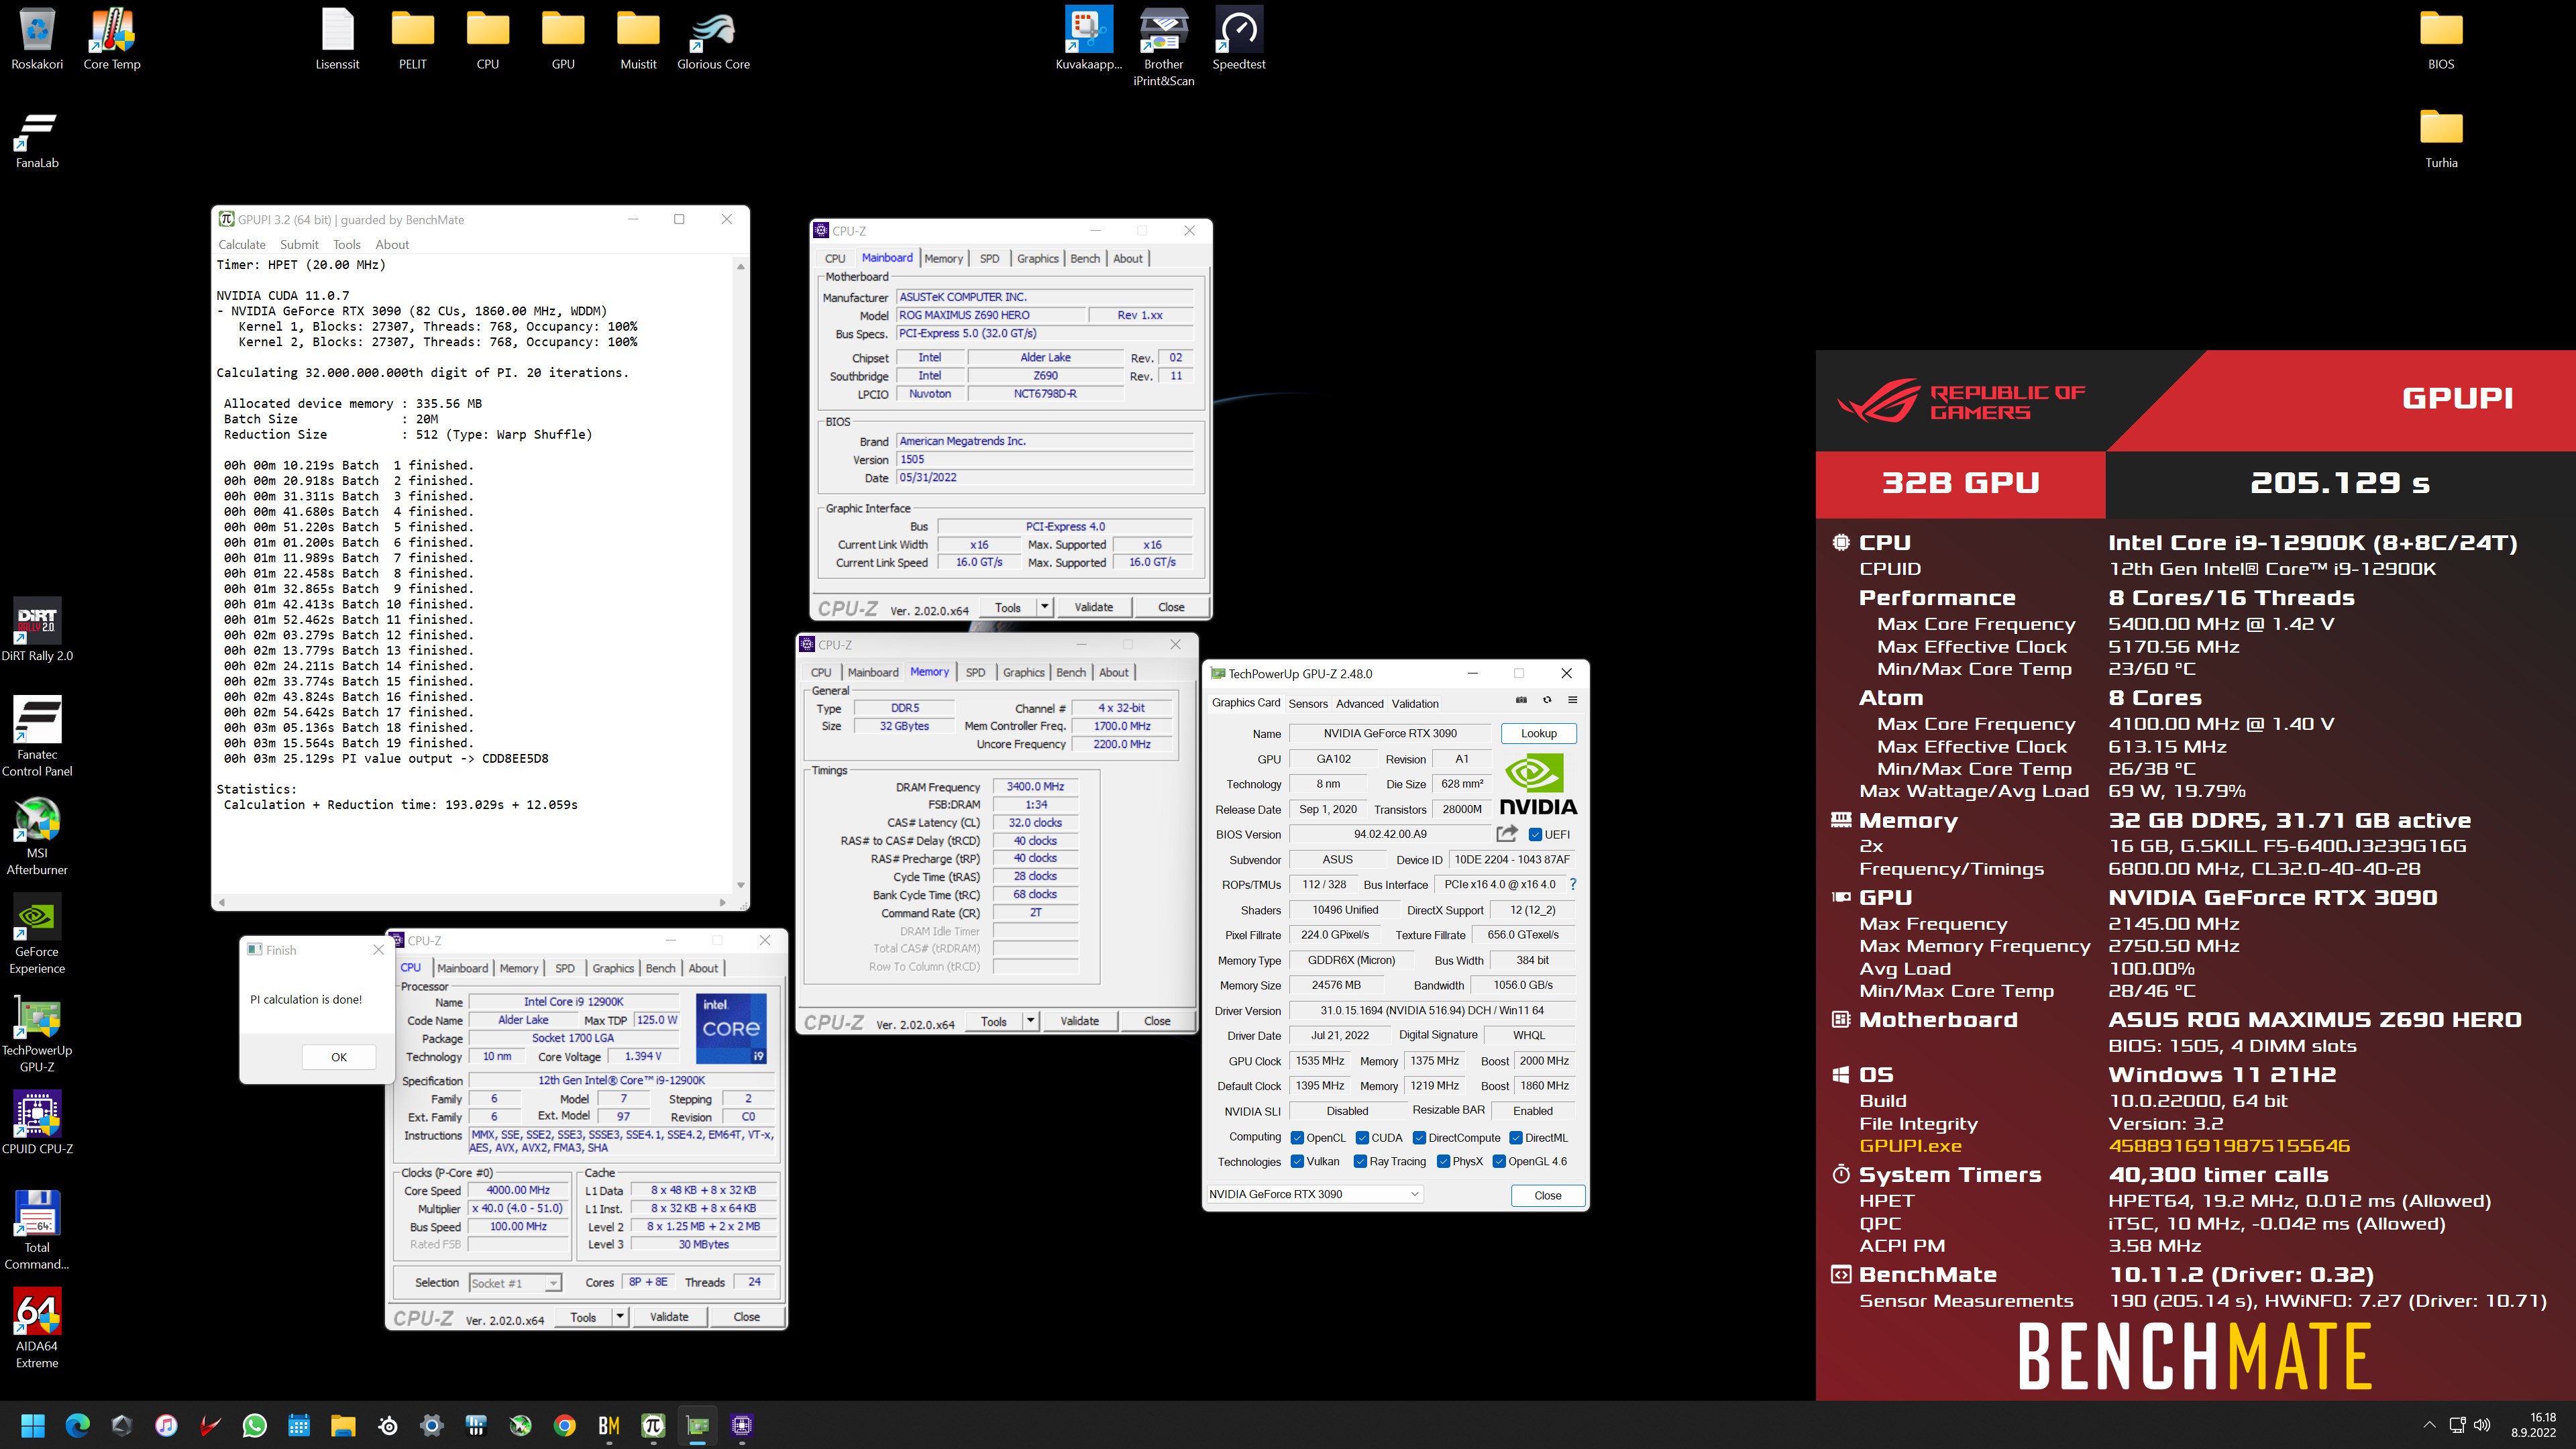Expand Tools dropdown arrow in CPU-Z CPU window
Screen dimensions: 2576x1449
click(x=620, y=1316)
